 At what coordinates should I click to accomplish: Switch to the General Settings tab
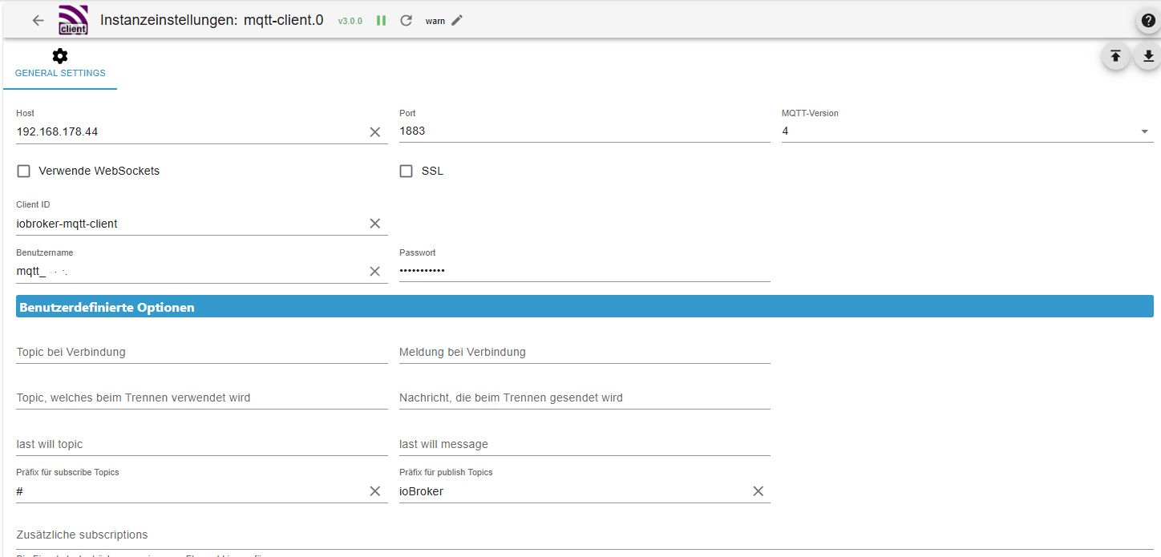(60, 64)
